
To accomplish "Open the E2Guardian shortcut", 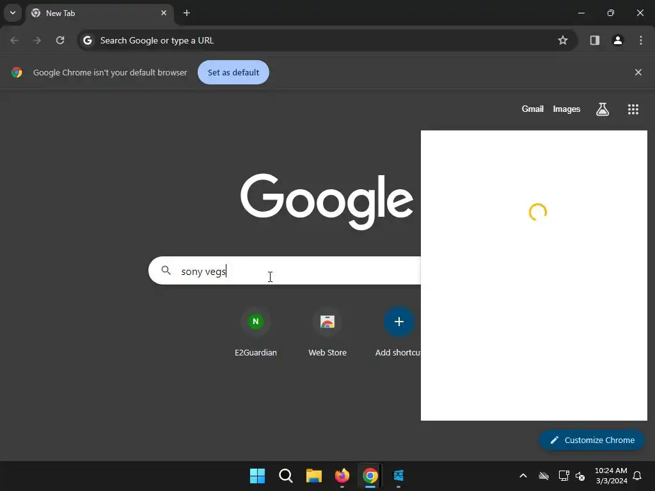I will [256, 332].
